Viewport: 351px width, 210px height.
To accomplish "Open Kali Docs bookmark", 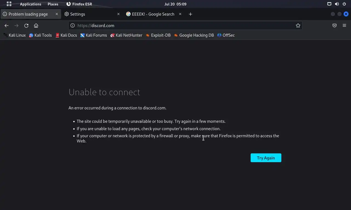I will pyautogui.click(x=66, y=35).
